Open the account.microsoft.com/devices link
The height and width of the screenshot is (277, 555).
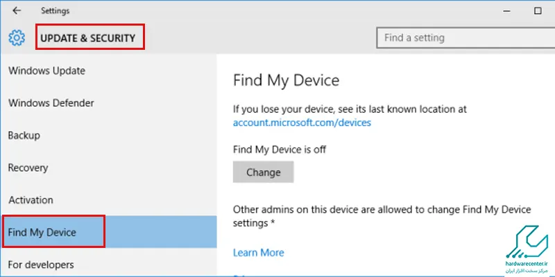pyautogui.click(x=302, y=123)
